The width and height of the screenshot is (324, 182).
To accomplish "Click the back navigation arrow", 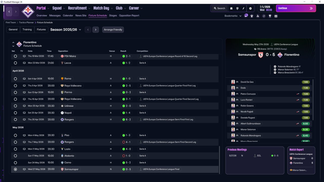I will pyautogui.click(x=9, y=12).
